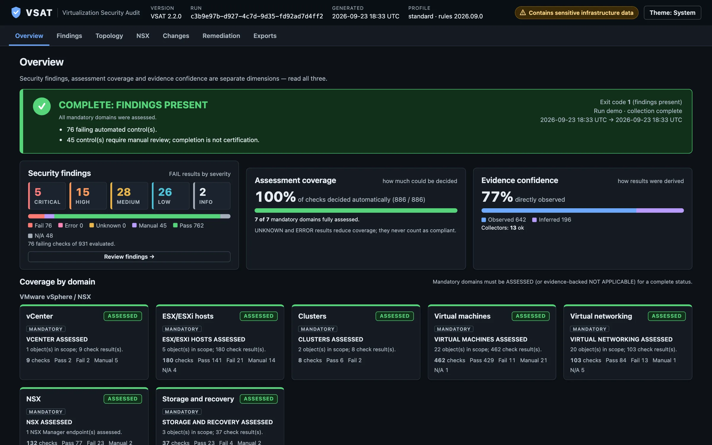Go to the NSX tab
Screen dimensions: 712x445
pyautogui.click(x=143, y=36)
